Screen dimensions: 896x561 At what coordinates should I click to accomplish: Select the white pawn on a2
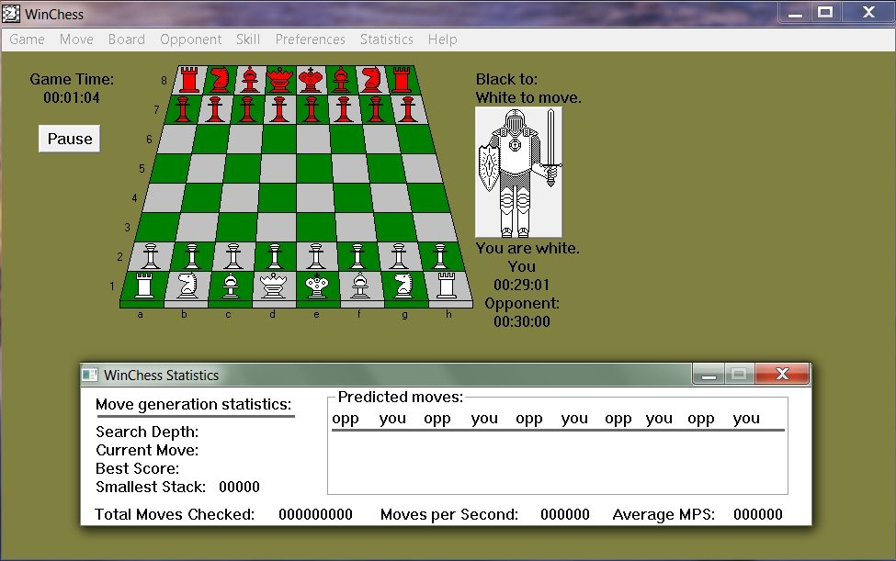151,256
